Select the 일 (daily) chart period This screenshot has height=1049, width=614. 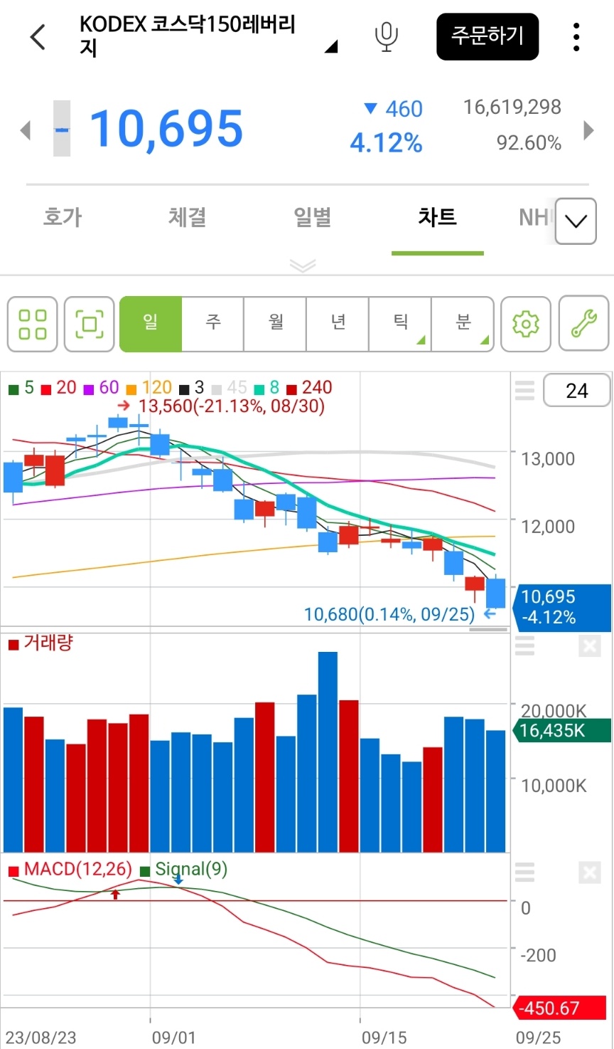[151, 325]
